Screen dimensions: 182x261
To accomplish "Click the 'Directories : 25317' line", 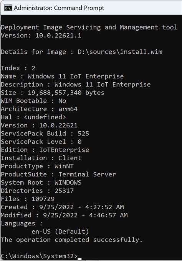I will click(37, 191).
